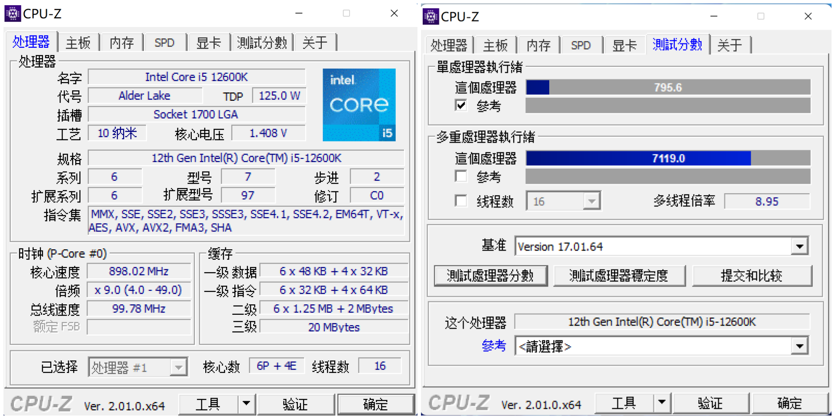Screen dimensions: 835x419
Task: Uncheck the 参考 checkbox under 單處理器執行緒
Action: pos(461,105)
